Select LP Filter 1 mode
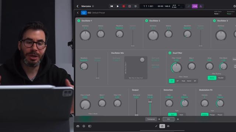Image resolution: width=236 pixels, height=132 pixels. tap(171, 81)
